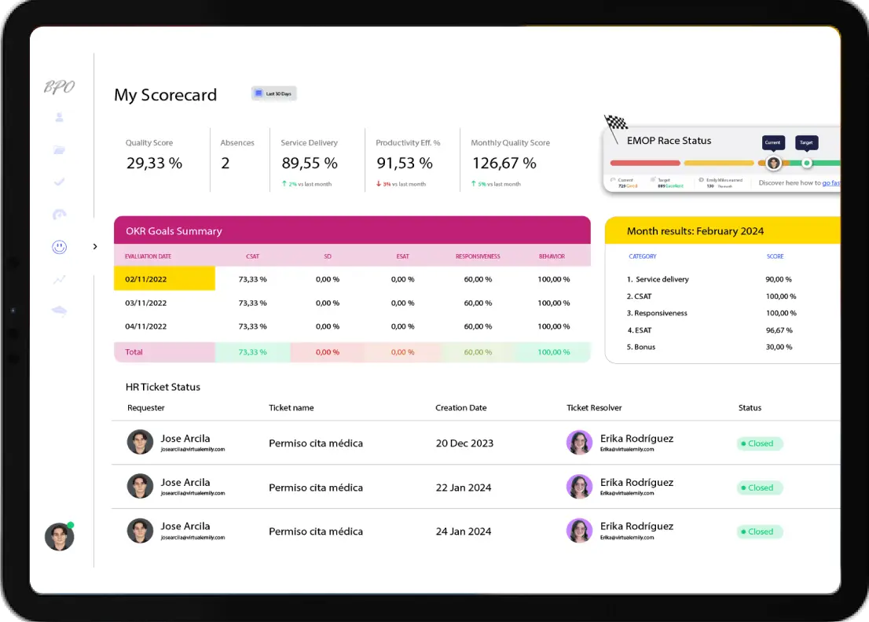Click the graduation cap sidebar icon

[59, 311]
